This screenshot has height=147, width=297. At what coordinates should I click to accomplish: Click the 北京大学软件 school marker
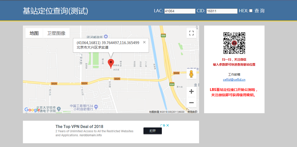tap(59, 108)
